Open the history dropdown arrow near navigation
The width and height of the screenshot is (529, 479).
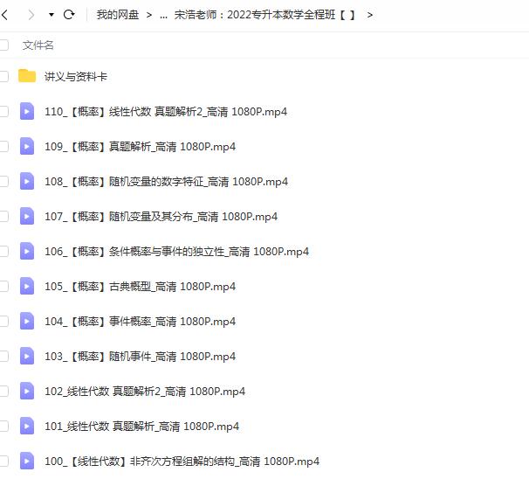52,16
